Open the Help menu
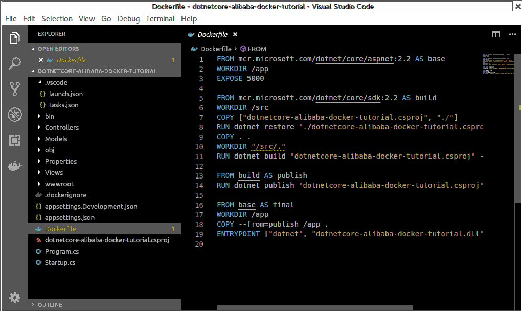 [189, 19]
